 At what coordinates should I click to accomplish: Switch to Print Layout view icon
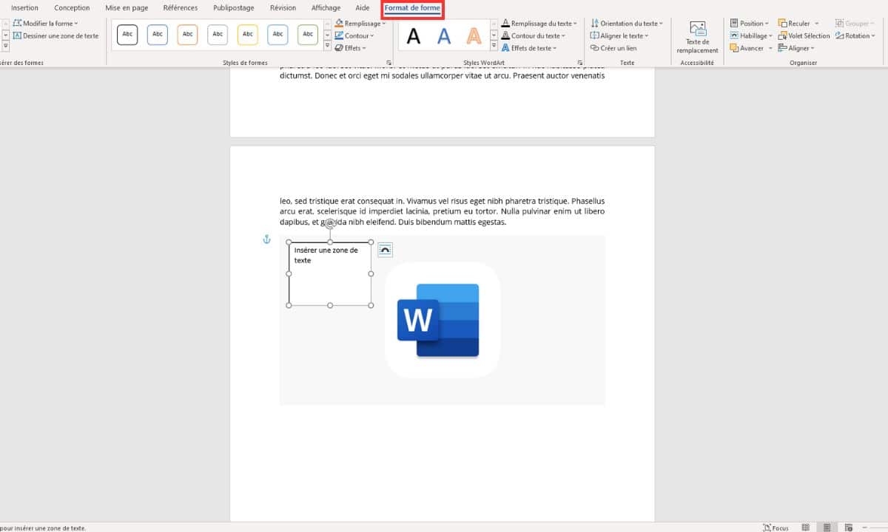[828, 528]
